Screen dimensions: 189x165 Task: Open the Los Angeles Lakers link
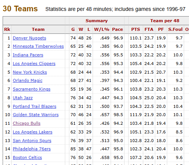tap(33, 132)
